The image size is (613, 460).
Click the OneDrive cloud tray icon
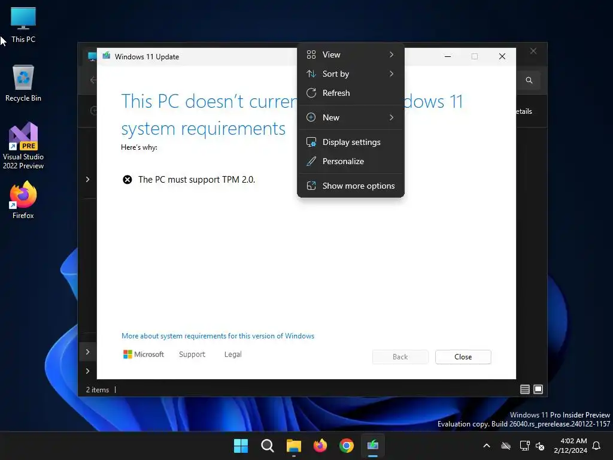click(506, 446)
